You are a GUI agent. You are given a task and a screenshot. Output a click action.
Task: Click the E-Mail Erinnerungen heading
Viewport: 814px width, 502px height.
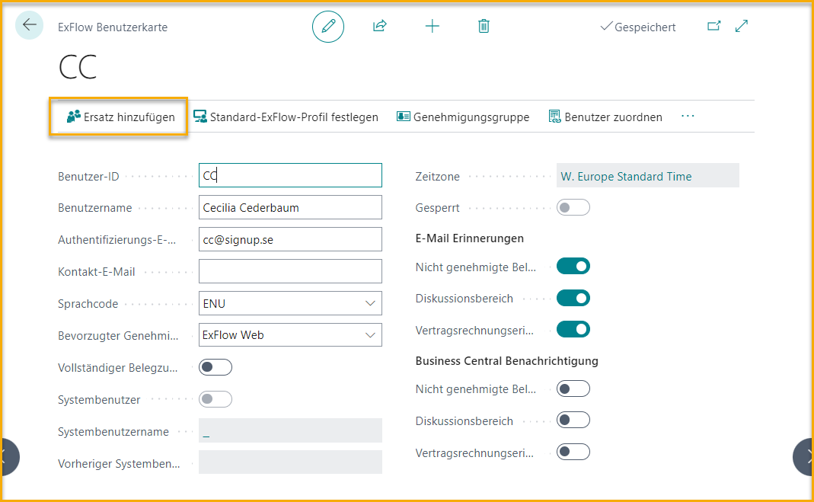point(469,238)
